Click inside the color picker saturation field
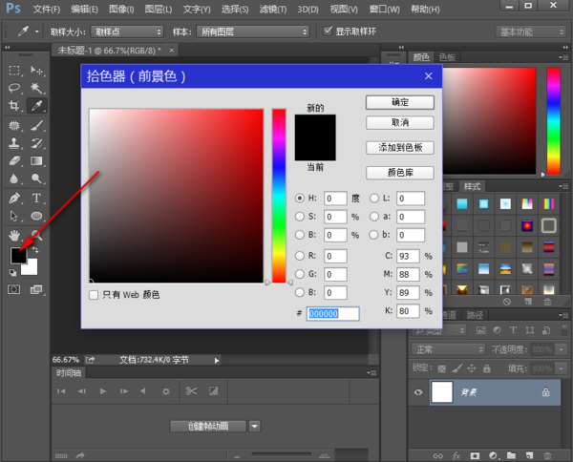The height and width of the screenshot is (462, 573). pyautogui.click(x=176, y=196)
